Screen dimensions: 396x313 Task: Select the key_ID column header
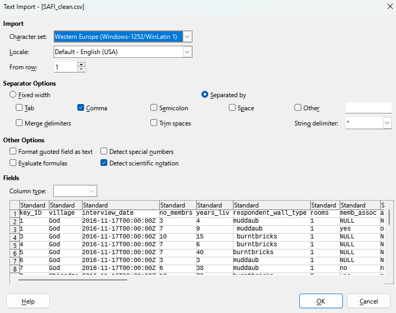(x=34, y=205)
